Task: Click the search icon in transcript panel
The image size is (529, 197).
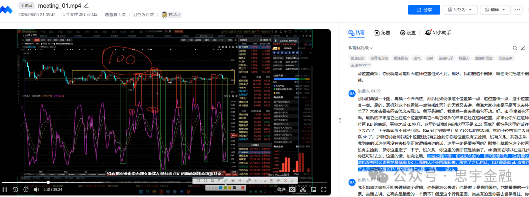Action: tap(514, 48)
